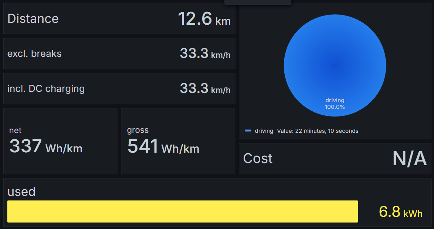Select the 337 Wh/km net value

tap(46, 146)
